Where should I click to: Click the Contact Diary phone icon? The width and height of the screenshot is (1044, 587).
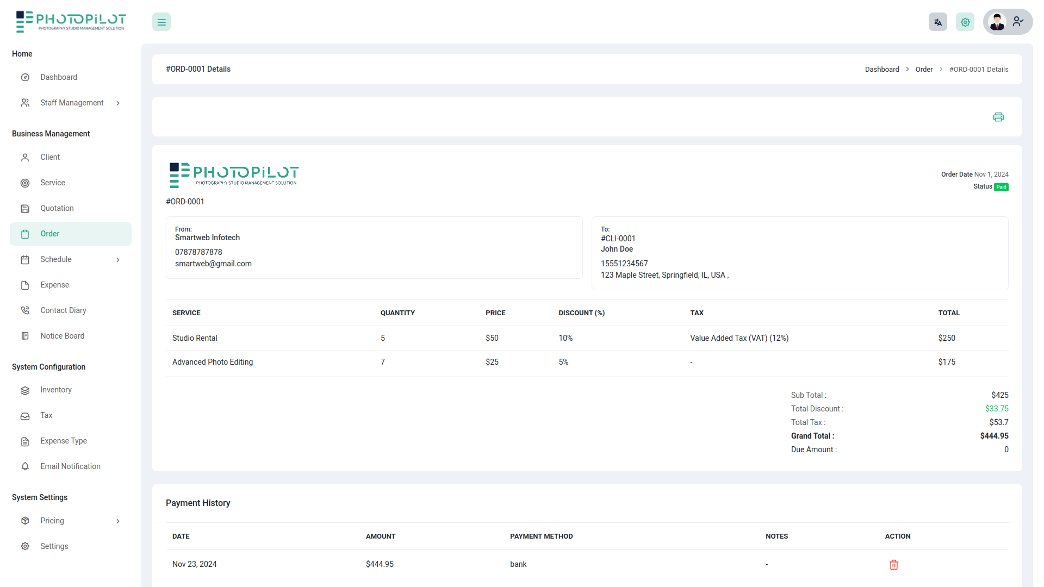(x=25, y=310)
